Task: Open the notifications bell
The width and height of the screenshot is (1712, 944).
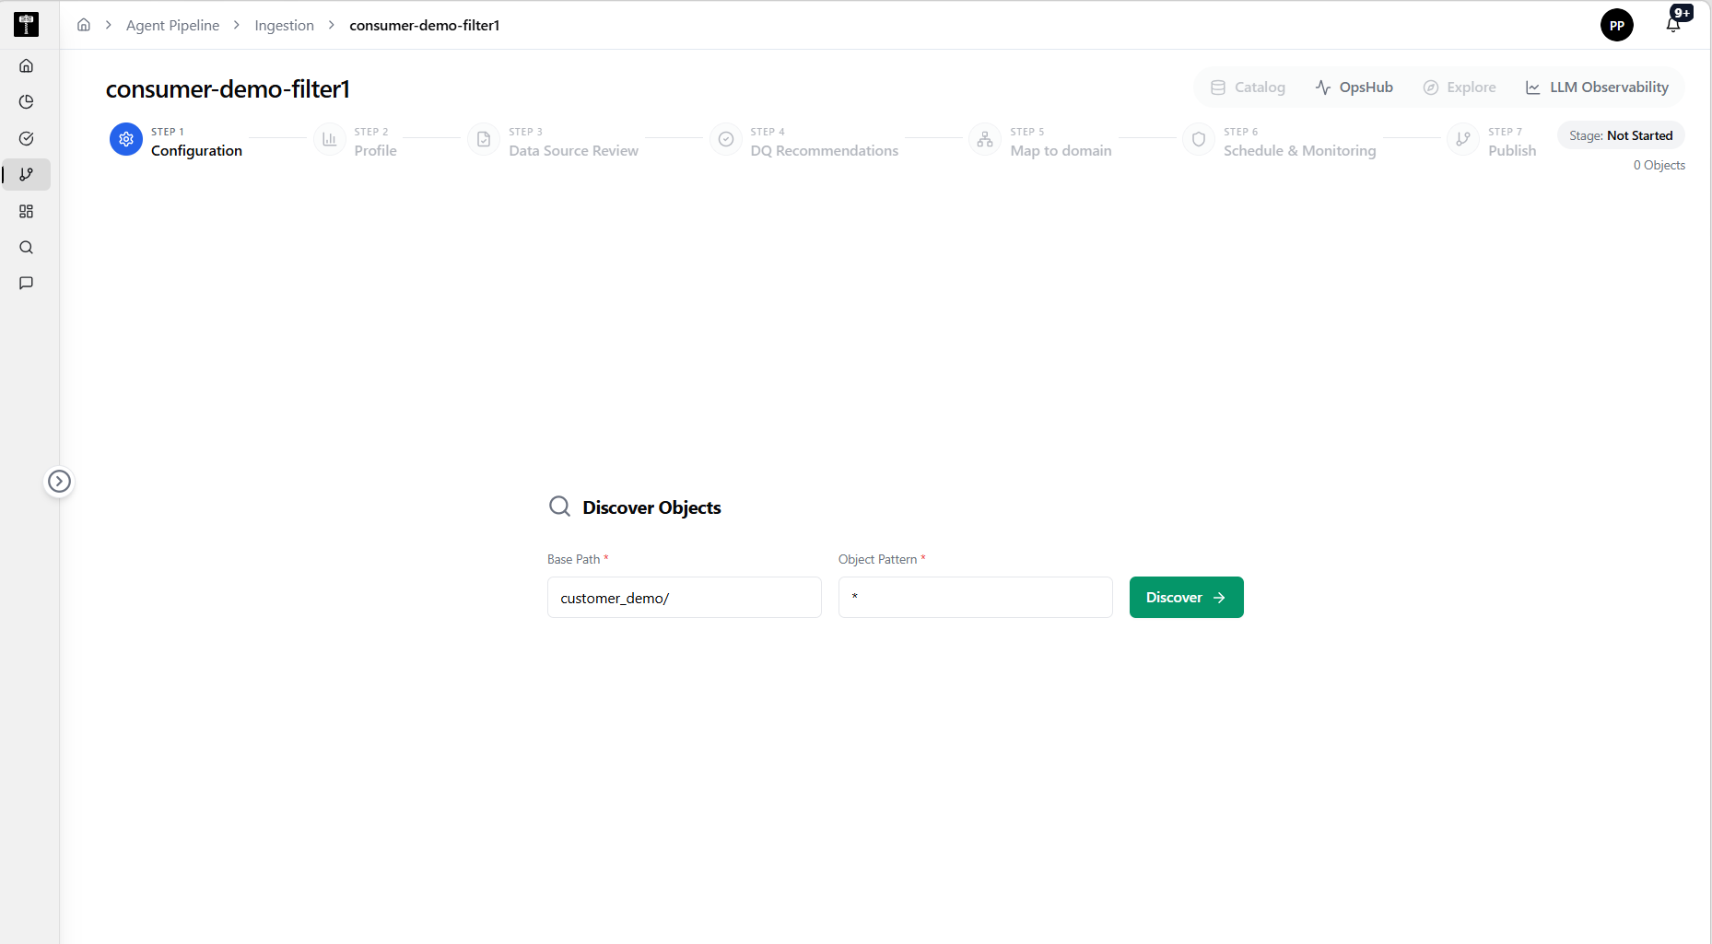Action: 1673,24
